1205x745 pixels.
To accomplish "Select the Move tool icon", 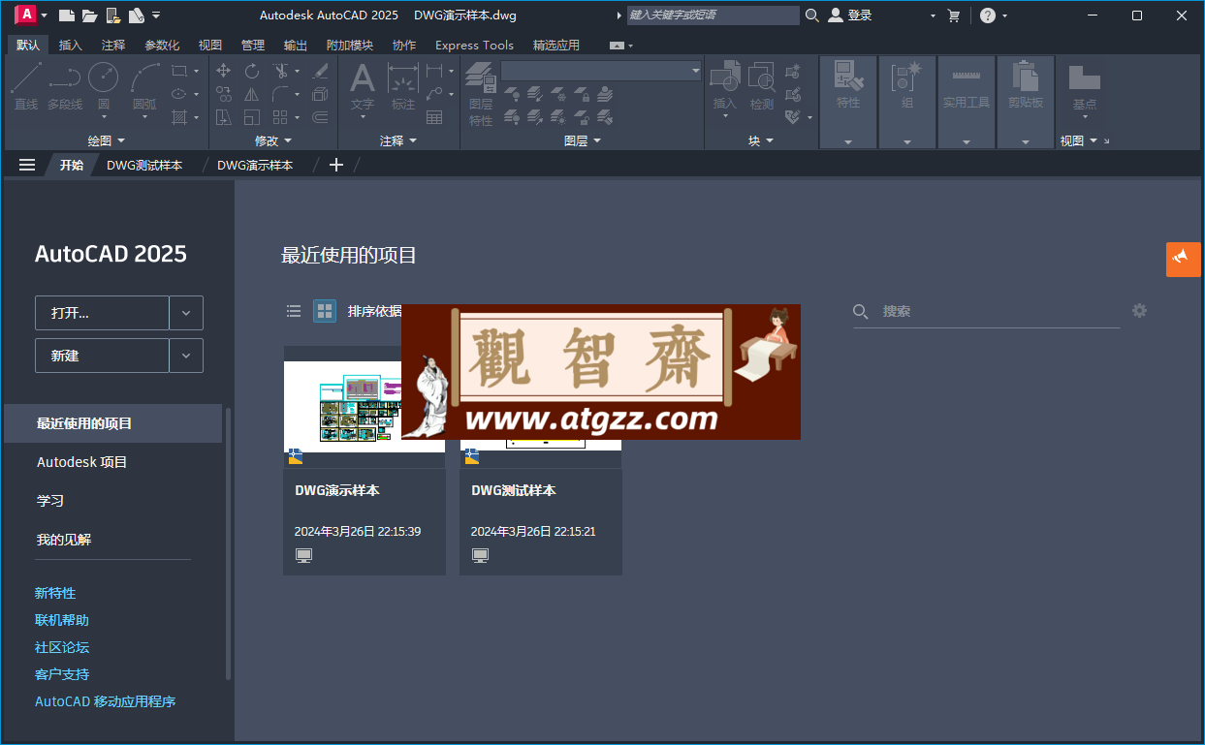I will [x=224, y=71].
